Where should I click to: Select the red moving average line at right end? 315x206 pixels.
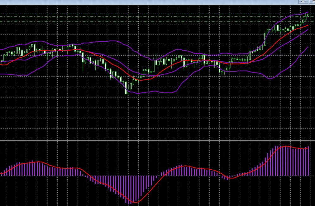coord(308,26)
